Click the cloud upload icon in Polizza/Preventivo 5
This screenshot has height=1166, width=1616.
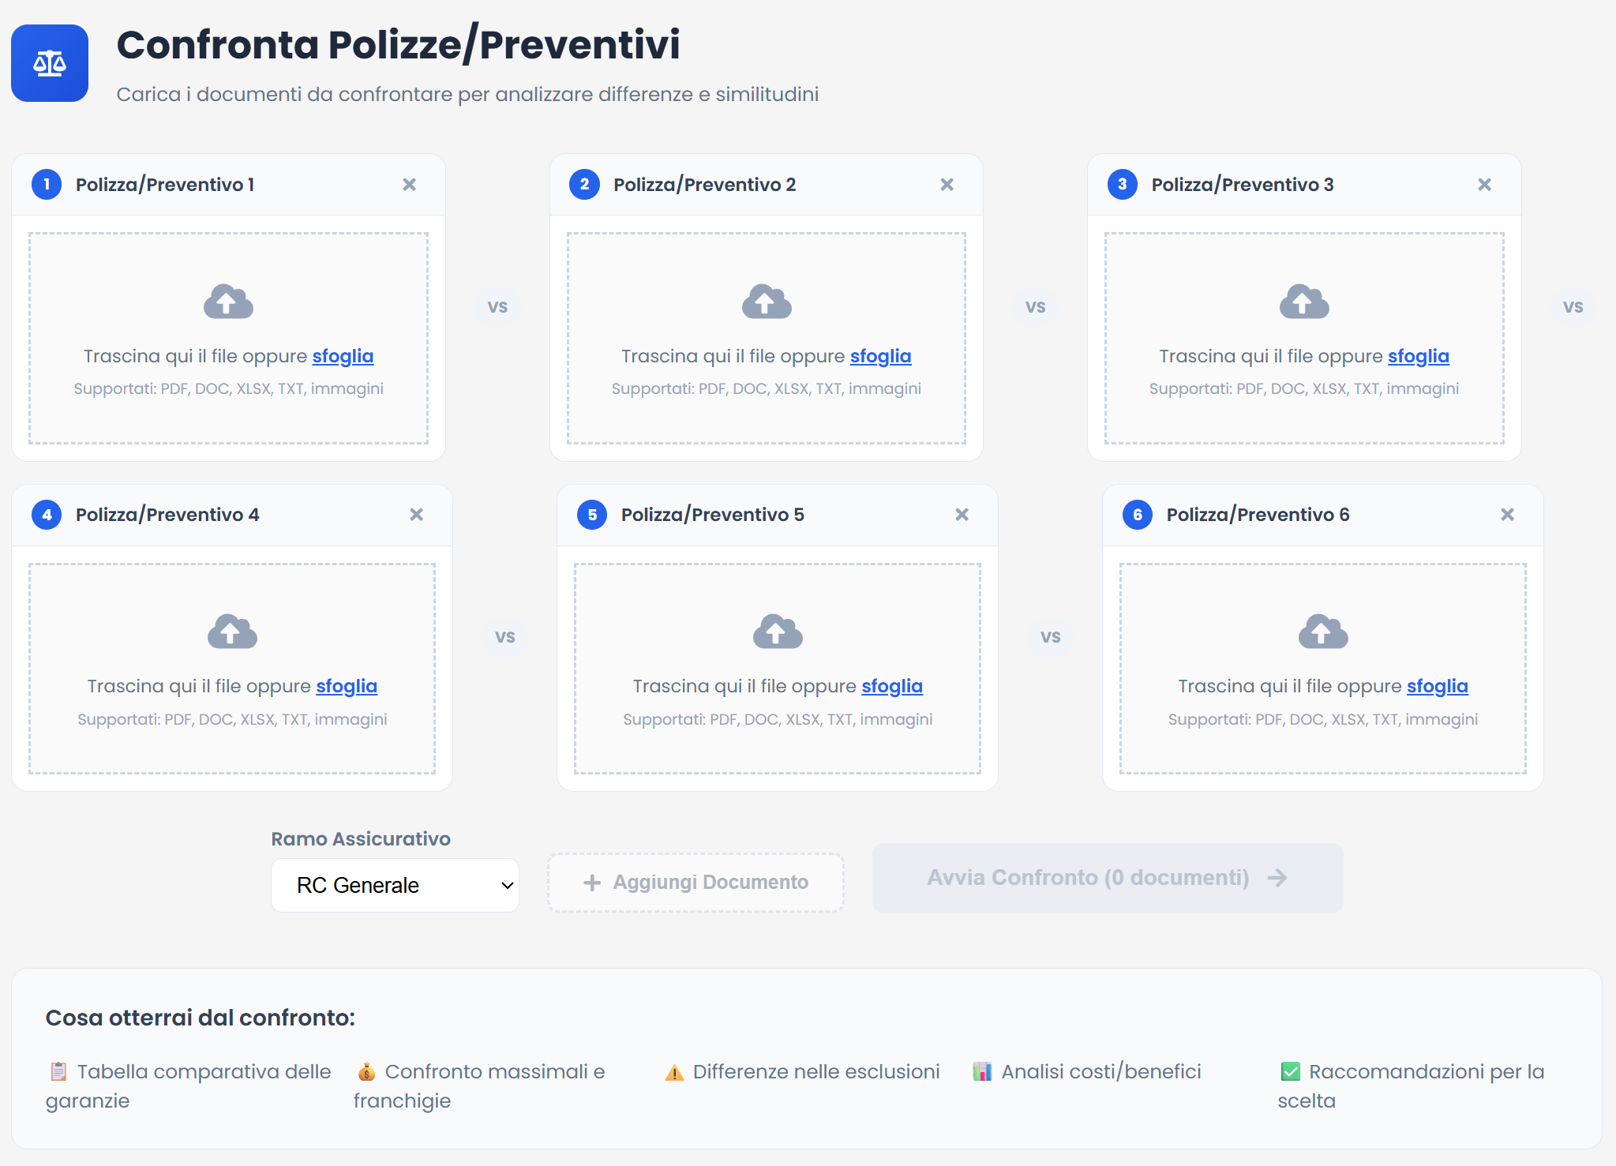tap(777, 631)
